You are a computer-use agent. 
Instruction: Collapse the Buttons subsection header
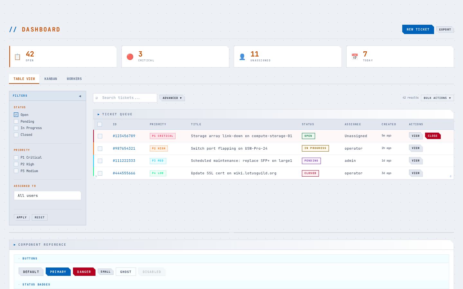[232, 258]
